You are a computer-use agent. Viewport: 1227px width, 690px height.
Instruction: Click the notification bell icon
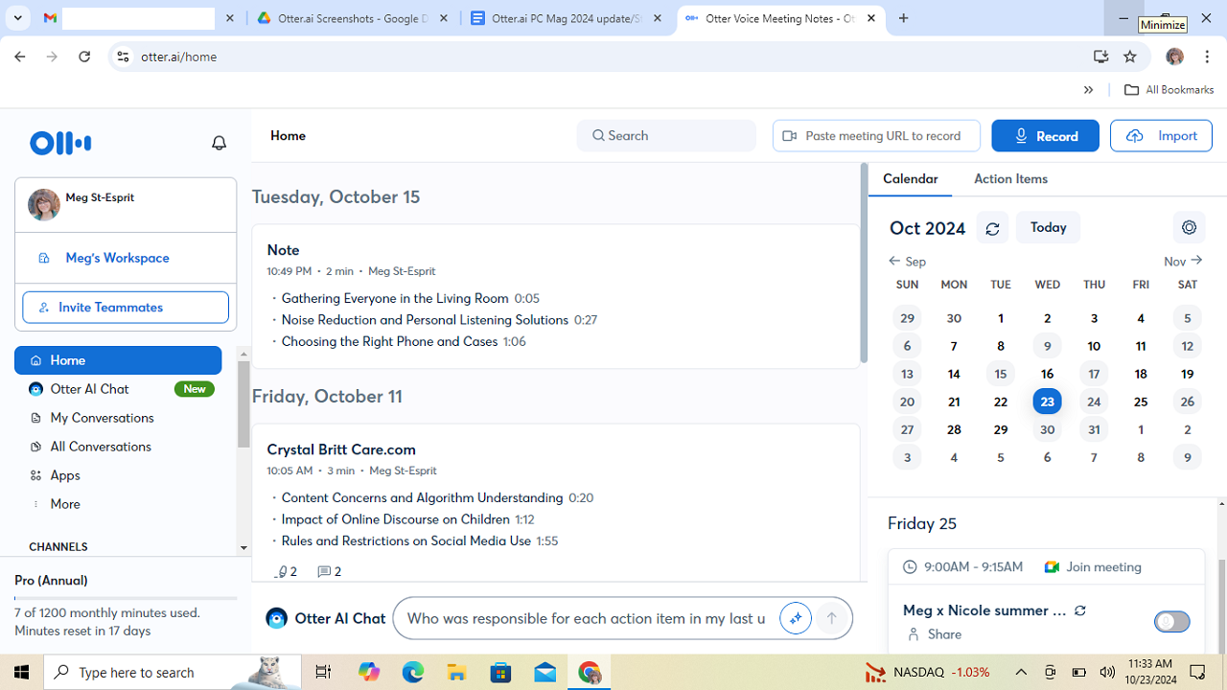(219, 143)
